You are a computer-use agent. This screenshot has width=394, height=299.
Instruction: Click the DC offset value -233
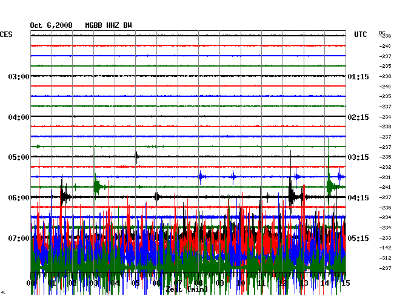pyautogui.click(x=385, y=238)
